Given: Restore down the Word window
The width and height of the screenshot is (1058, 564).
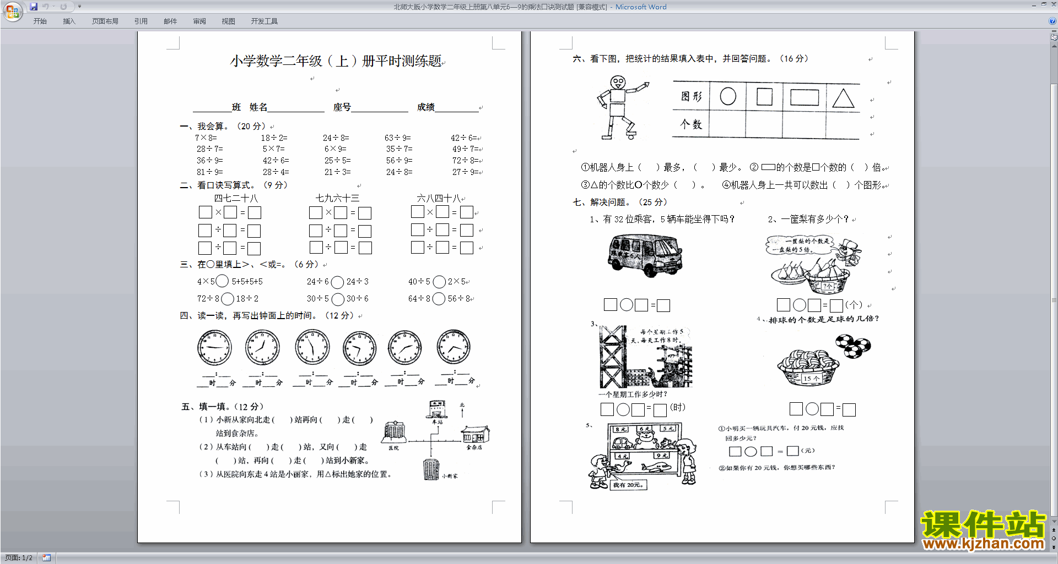Looking at the screenshot, I should pos(1044,5).
